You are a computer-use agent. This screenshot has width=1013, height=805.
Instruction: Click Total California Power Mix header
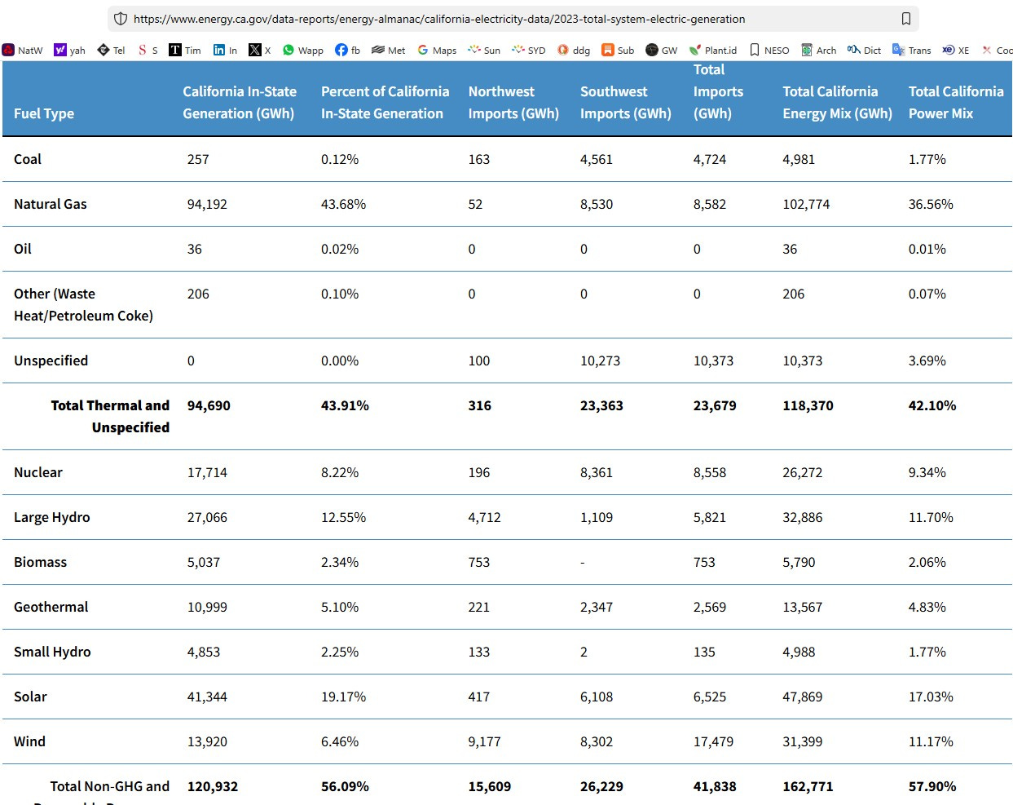[x=956, y=103]
